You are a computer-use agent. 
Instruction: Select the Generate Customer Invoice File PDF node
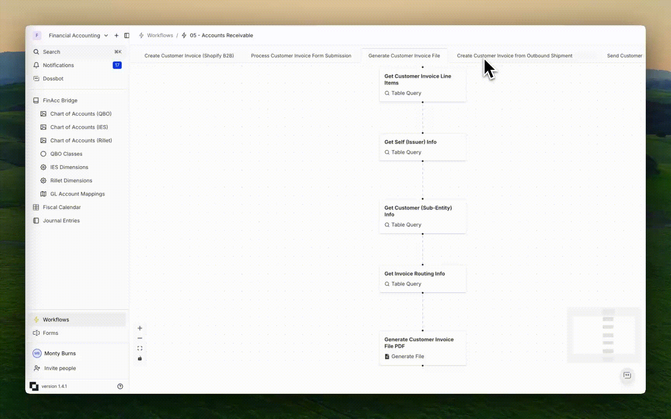pos(422,348)
